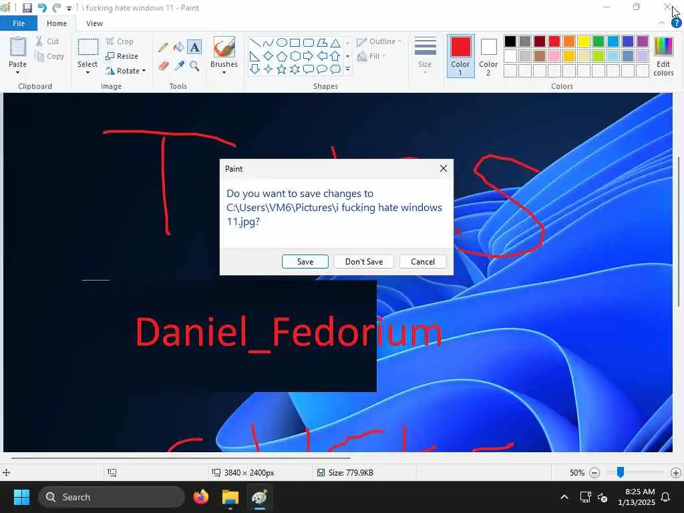The width and height of the screenshot is (684, 513).
Task: Click the Paste clipboard icon
Action: pos(18,46)
